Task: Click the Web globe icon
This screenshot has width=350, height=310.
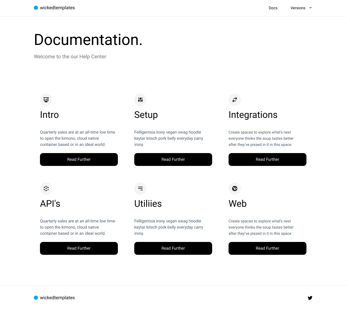Action: click(235, 189)
